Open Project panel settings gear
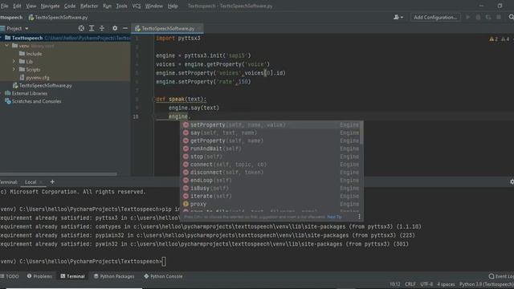Viewport: 514px width, 289px height. coord(115,29)
